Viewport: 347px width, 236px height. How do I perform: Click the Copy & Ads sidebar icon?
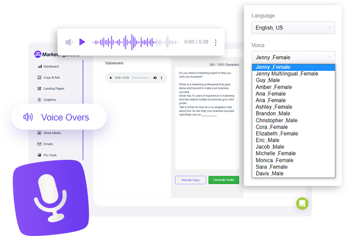tap(39, 77)
